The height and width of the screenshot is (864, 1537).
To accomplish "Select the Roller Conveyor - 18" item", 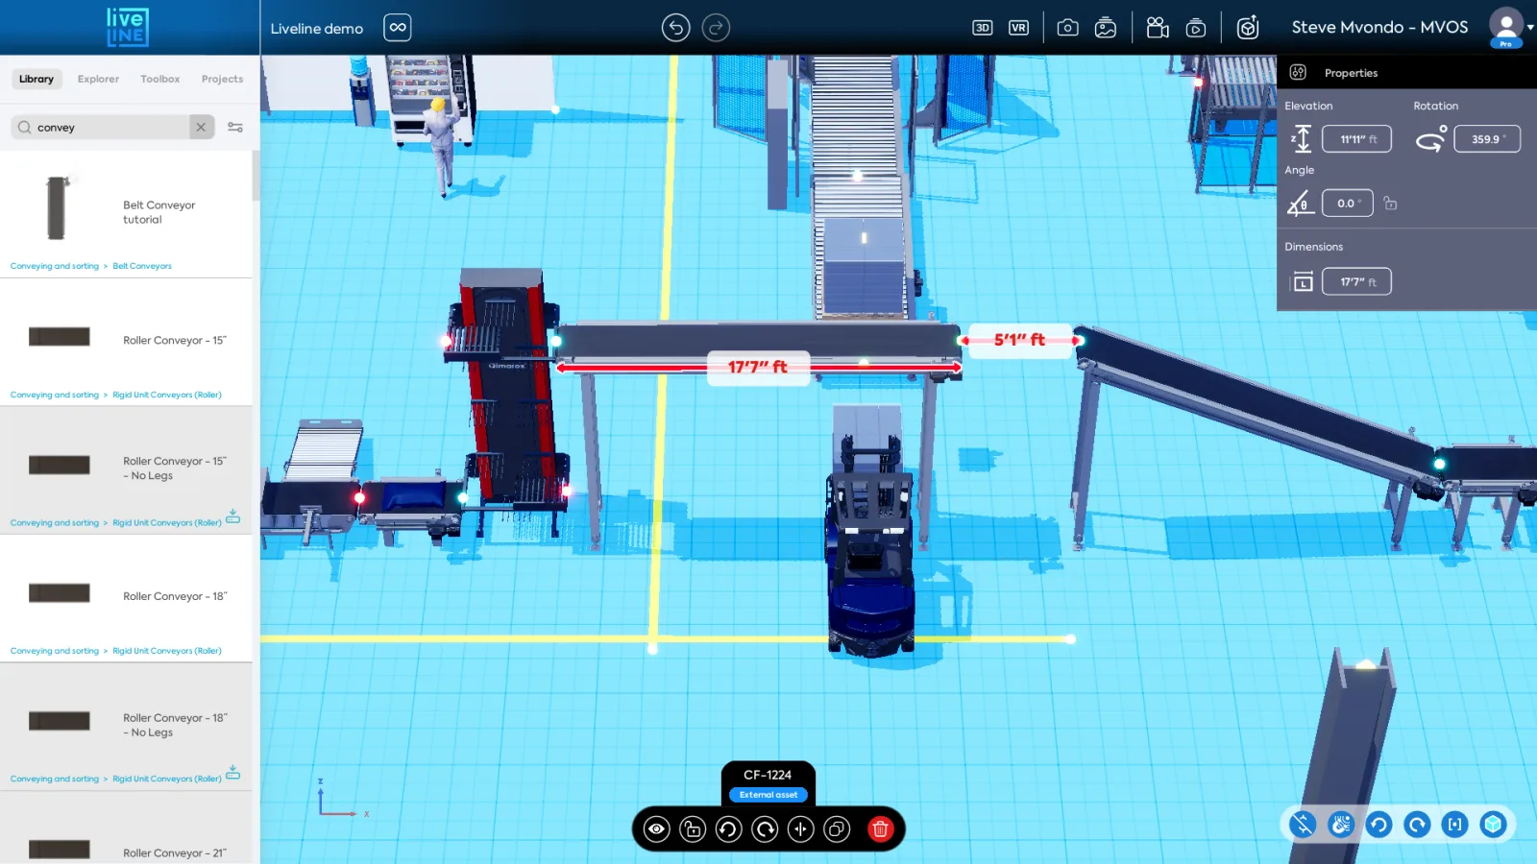I will point(126,597).
